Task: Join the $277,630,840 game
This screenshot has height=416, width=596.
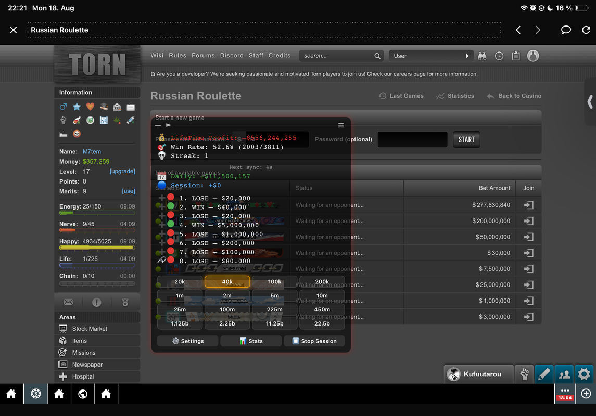Action: coord(528,205)
